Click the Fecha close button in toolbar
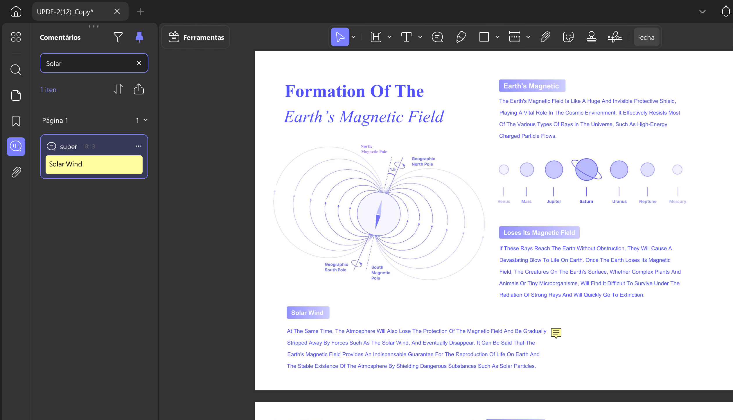This screenshot has height=420, width=733. (x=646, y=37)
